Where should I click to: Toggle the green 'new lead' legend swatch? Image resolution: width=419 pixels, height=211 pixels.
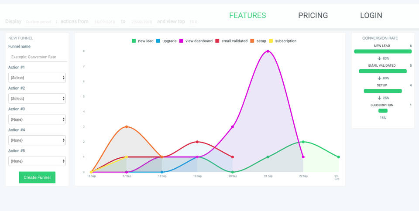point(134,41)
